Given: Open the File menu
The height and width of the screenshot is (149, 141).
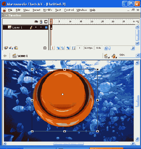Looking at the screenshot, I should [10, 10].
